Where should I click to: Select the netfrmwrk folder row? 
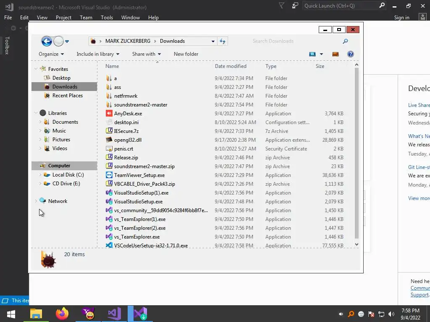225,96
